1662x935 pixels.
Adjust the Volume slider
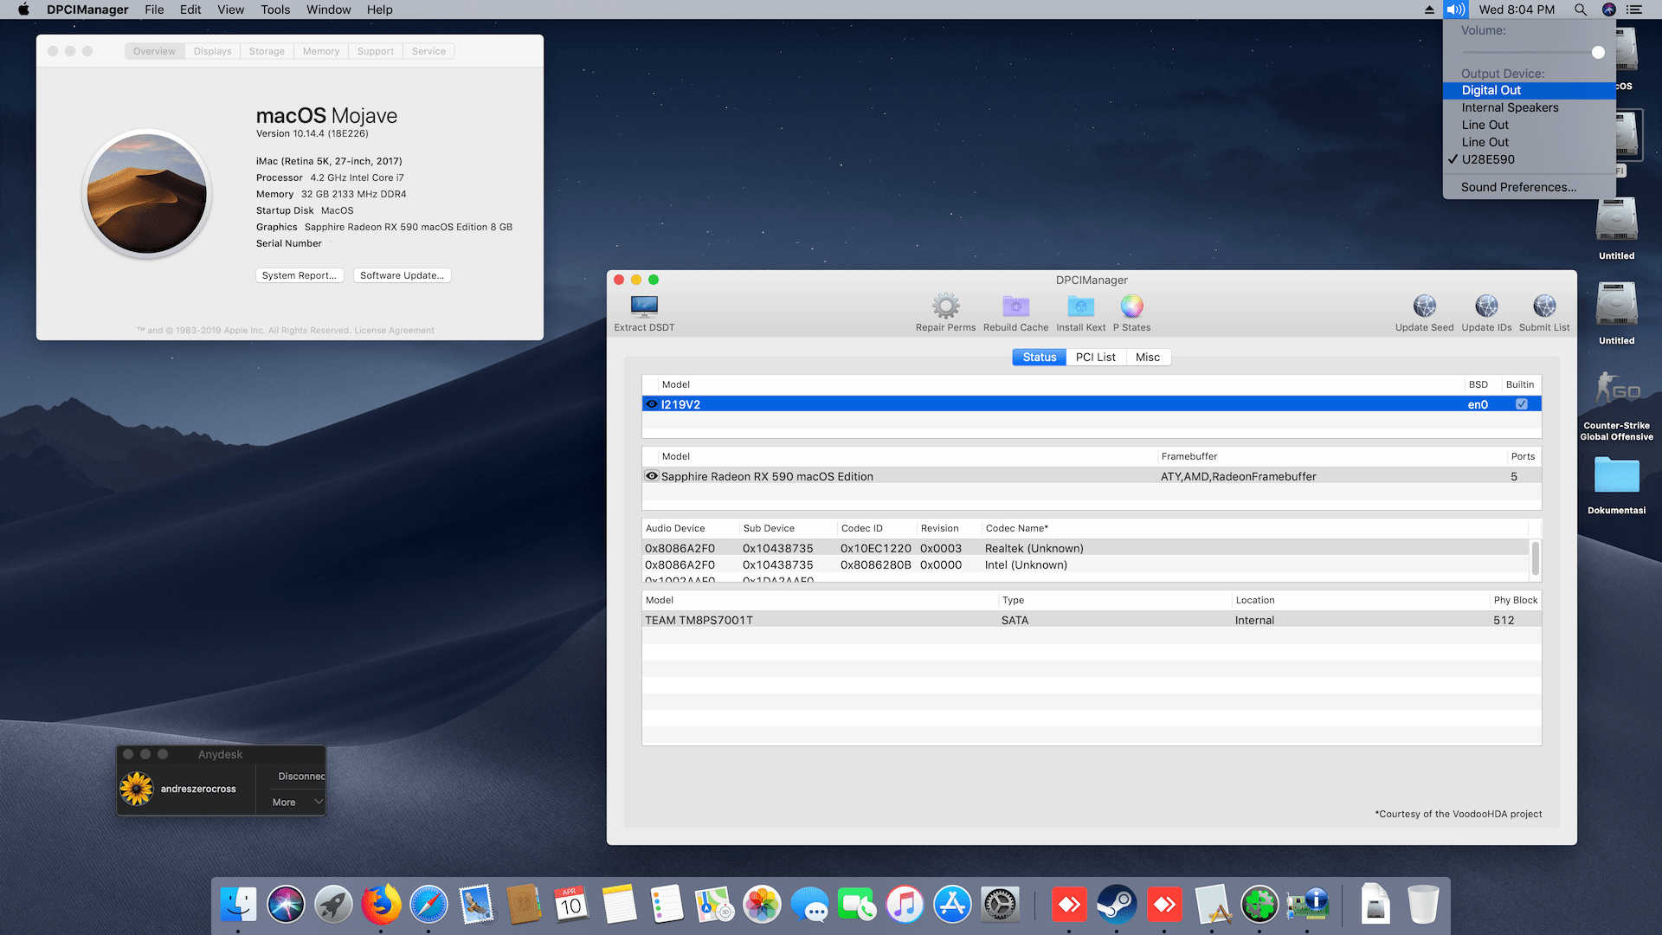tap(1598, 52)
